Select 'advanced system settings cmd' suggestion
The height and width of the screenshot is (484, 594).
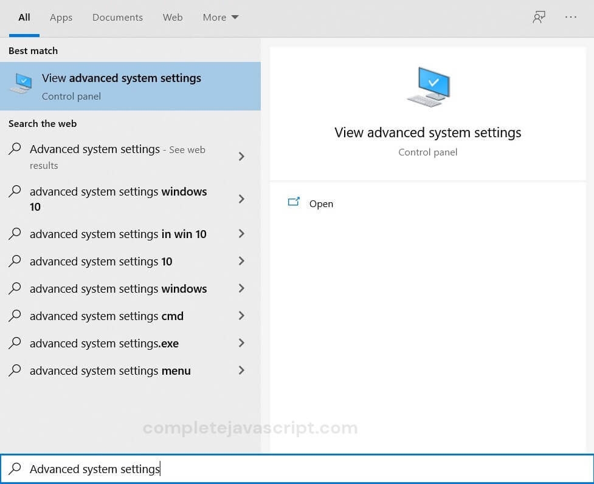130,315
